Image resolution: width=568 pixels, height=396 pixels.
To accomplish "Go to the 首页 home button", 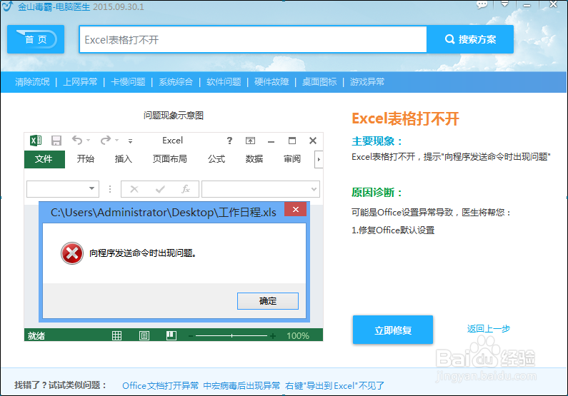I will coord(36,39).
